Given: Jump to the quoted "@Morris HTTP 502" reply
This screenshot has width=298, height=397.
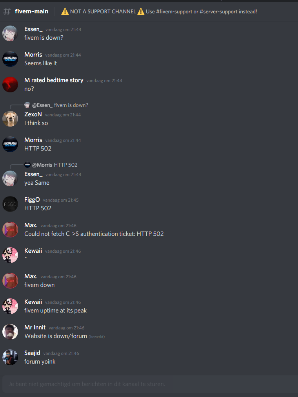Looking at the screenshot, I should coord(55,165).
